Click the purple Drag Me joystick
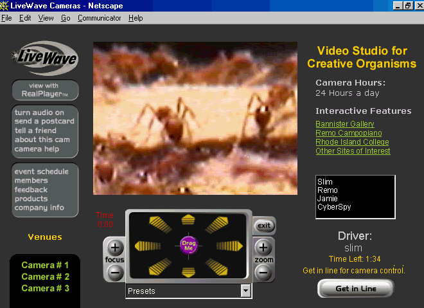Image resolution: width=424 pixels, height=308 pixels. (188, 245)
